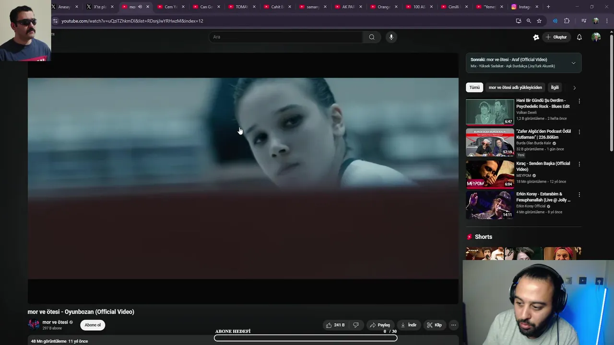614x345 pixels.
Task: Open Hani Bir Gündü Şu Derdim thumbnail
Action: click(x=490, y=112)
